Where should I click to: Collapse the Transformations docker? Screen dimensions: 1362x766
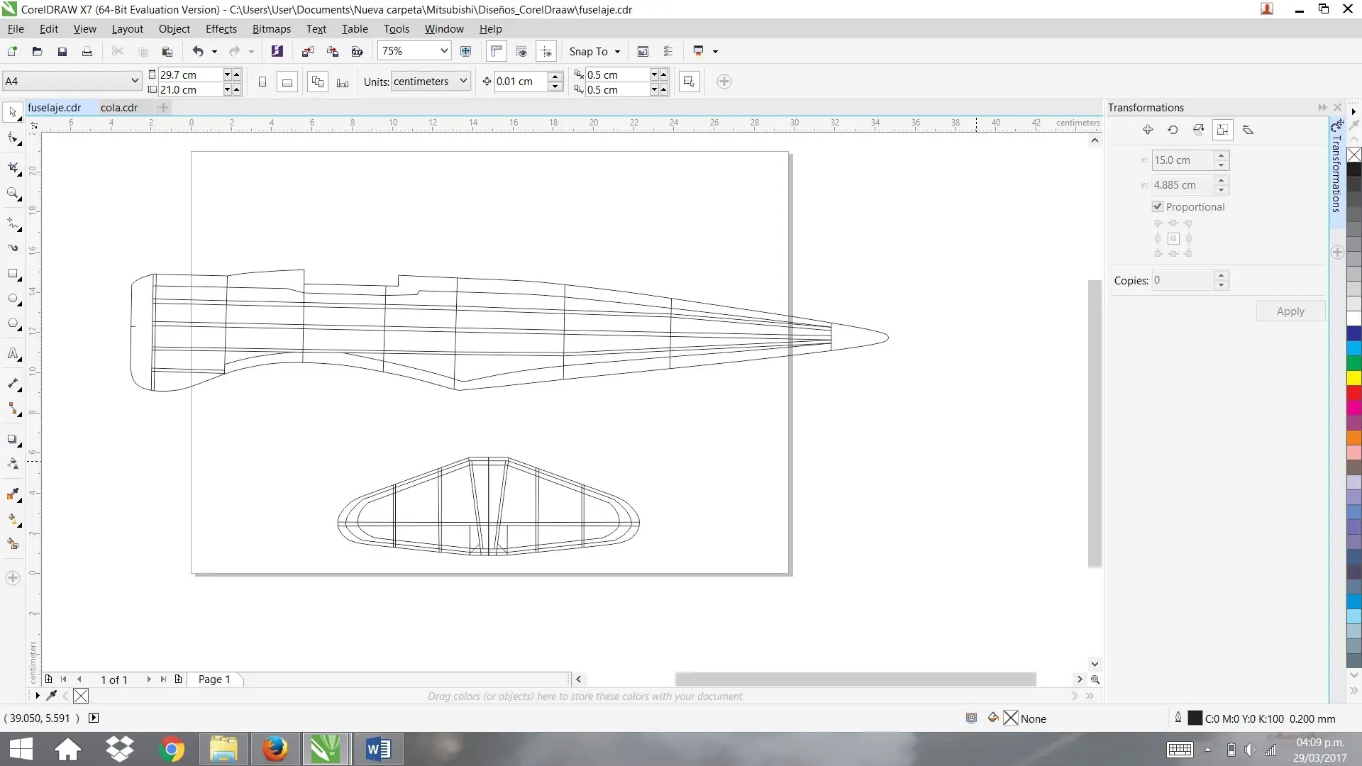[x=1322, y=107]
